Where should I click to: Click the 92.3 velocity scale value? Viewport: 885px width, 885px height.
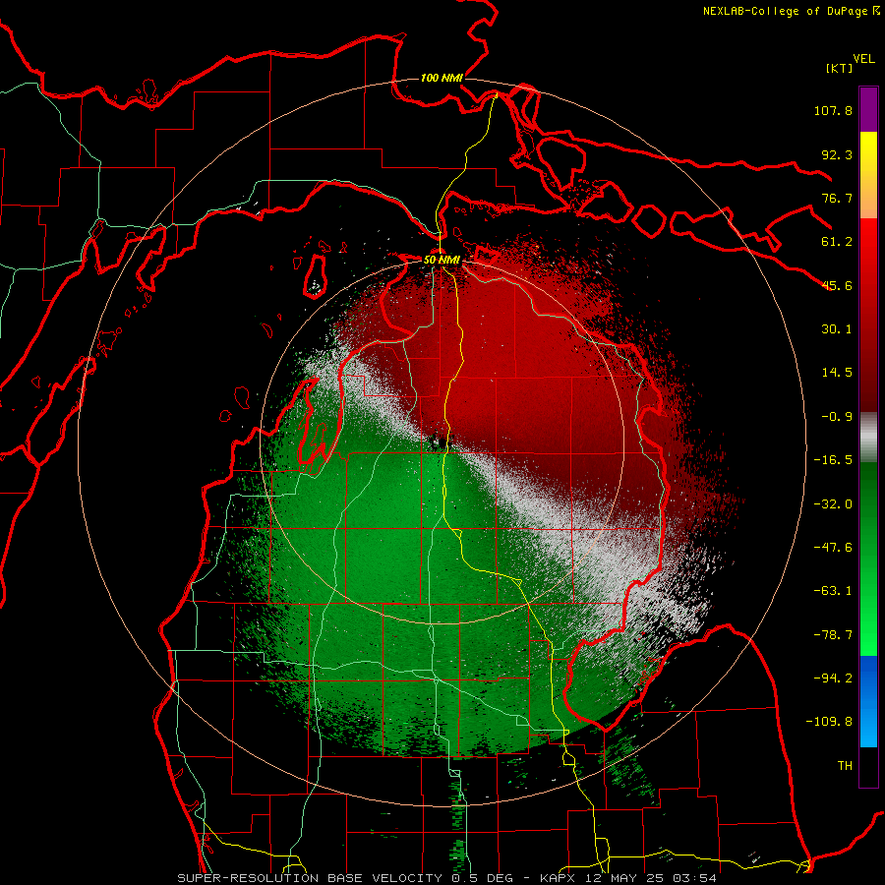pyautogui.click(x=837, y=154)
